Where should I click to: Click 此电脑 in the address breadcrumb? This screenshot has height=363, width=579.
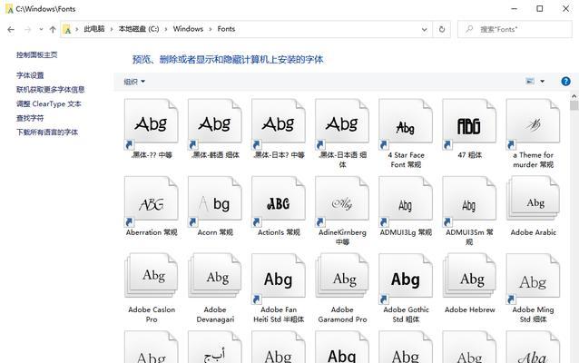(x=94, y=29)
